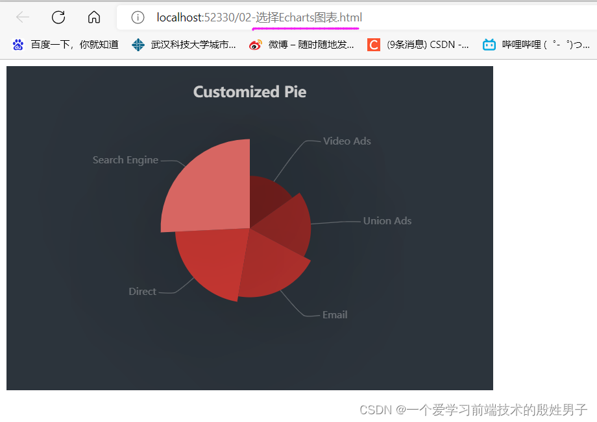Click the Refresh page icon
Screen dimensions: 597x422
pyautogui.click(x=58, y=18)
